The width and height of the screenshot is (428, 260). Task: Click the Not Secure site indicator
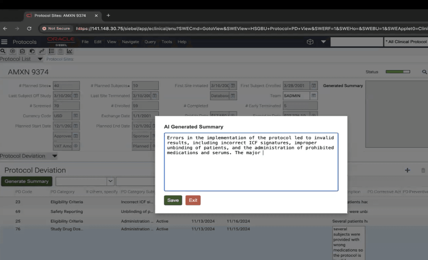[56, 29]
